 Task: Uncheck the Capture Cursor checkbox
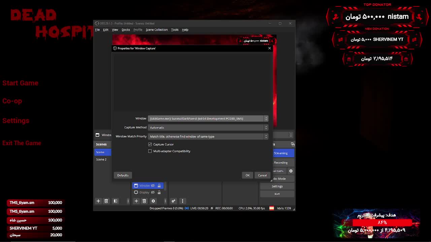150,145
